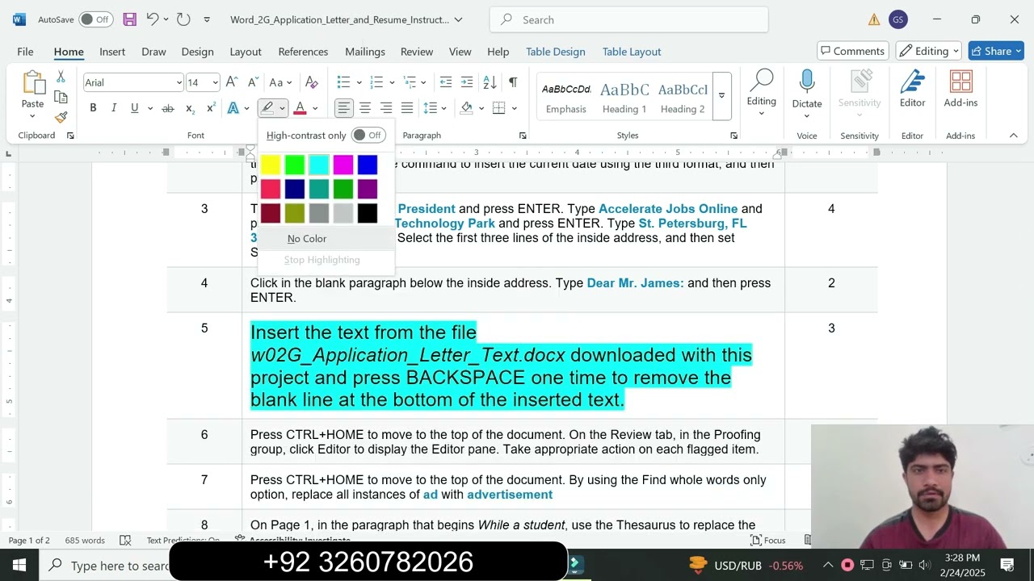Click the Decrease Indent icon

[446, 82]
